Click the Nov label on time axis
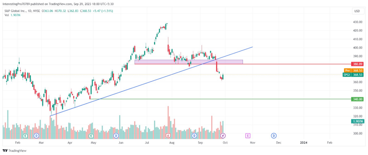 [x=253, y=142]
